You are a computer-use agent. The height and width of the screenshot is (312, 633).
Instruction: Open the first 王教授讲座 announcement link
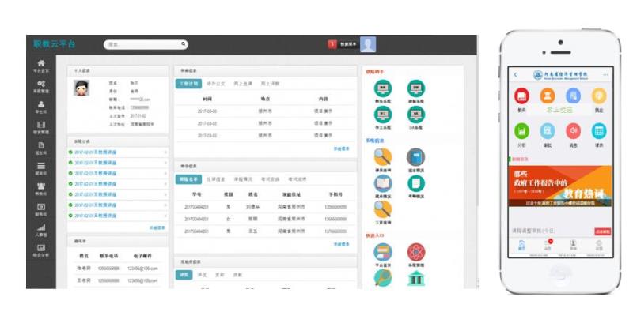96,152
